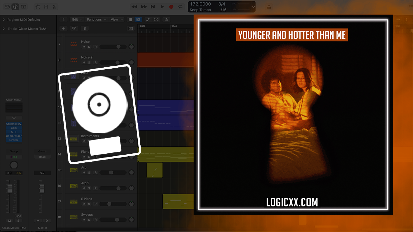The width and height of the screenshot is (413, 232).
Task: Adjust the Noise track volume slider
Action: [x=113, y=47]
